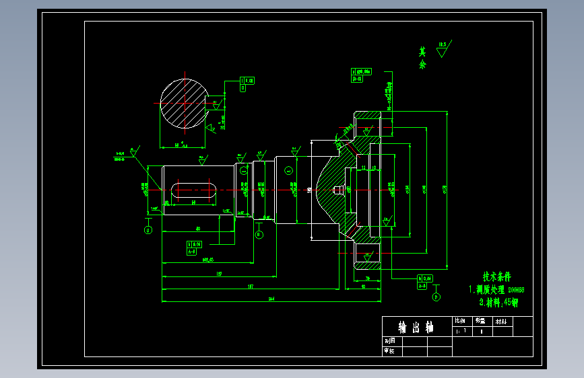584x378 pixels.
Task: Select the 材料 header cell in the title block
Action: tap(502, 322)
